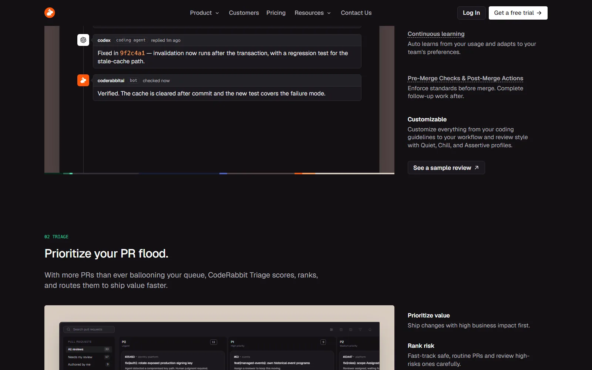Image resolution: width=592 pixels, height=370 pixels.
Task: Click the 'coding agent' tag beside codex
Action: tap(131, 40)
